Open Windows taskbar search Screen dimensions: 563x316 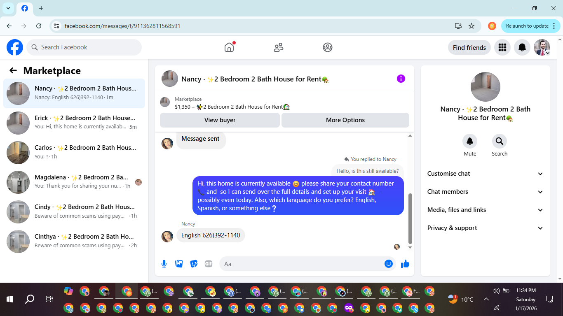point(30,299)
